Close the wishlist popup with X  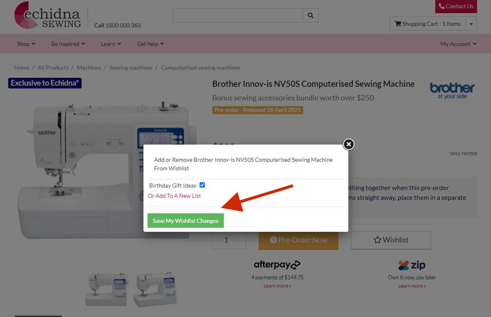click(348, 144)
